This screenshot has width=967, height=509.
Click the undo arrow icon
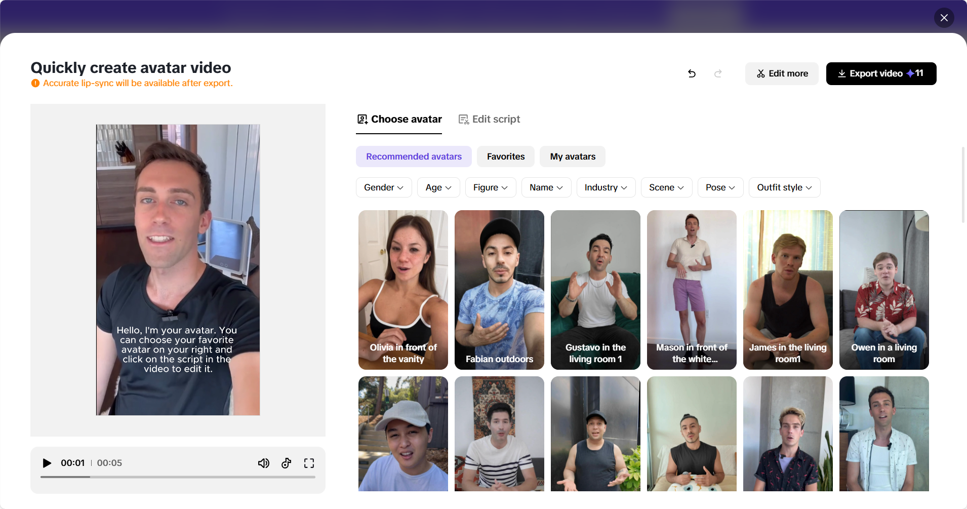(692, 73)
